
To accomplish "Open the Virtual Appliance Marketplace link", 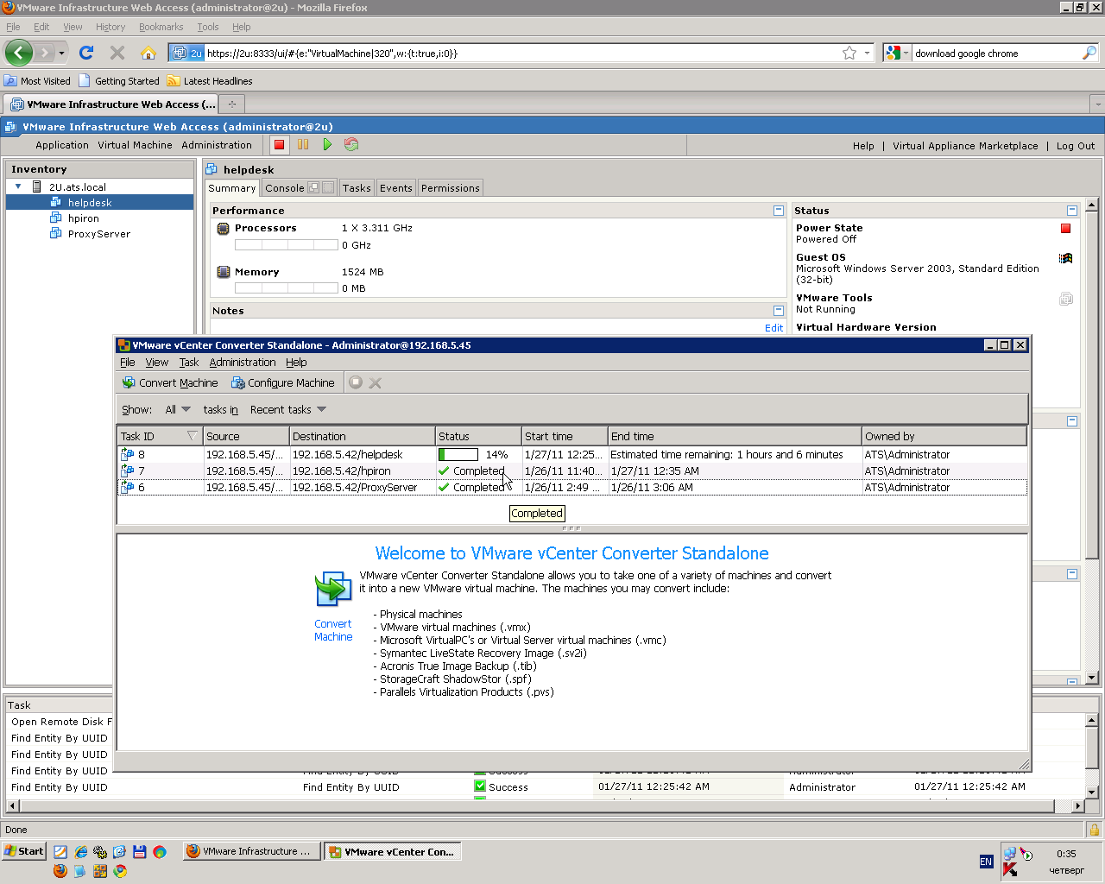I will [965, 146].
